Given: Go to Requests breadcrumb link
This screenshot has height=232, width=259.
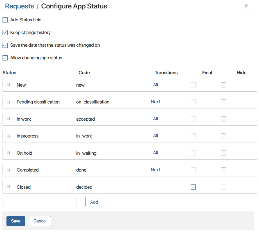Looking at the screenshot, I should pyautogui.click(x=19, y=6).
